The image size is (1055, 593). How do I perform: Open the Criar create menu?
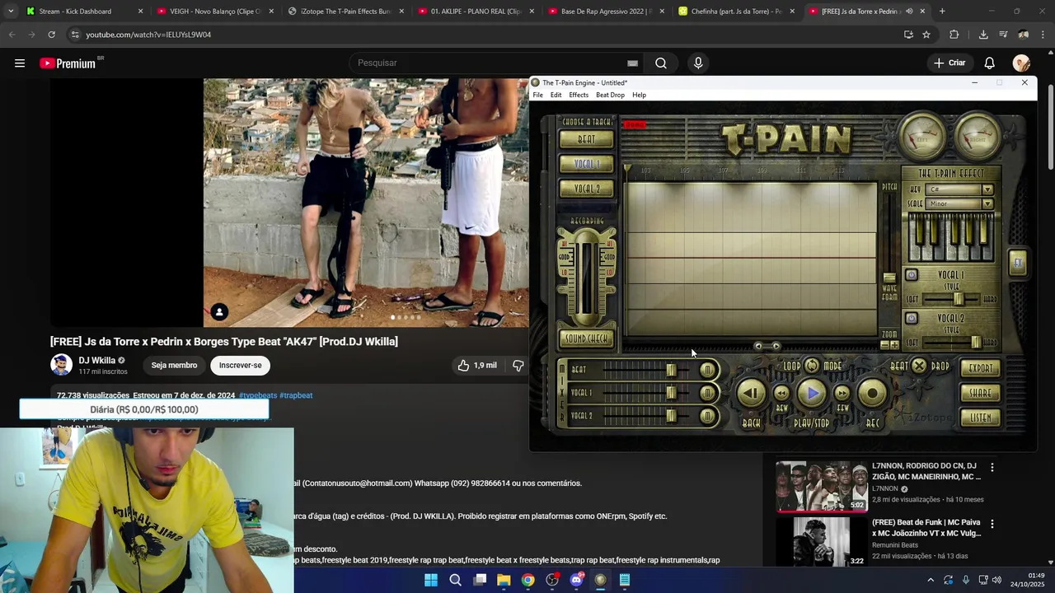point(949,63)
